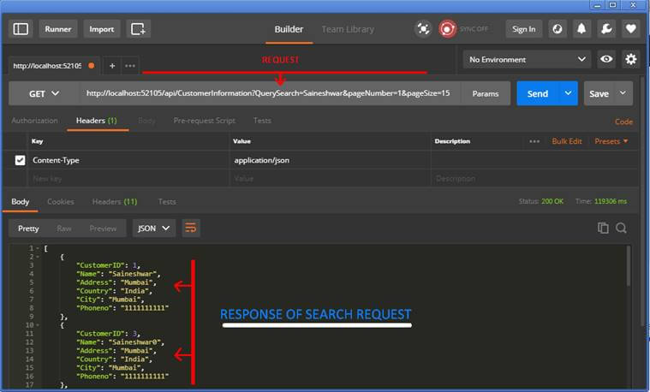The image size is (650, 392).
Task: Open manage environments gear icon
Action: (630, 59)
